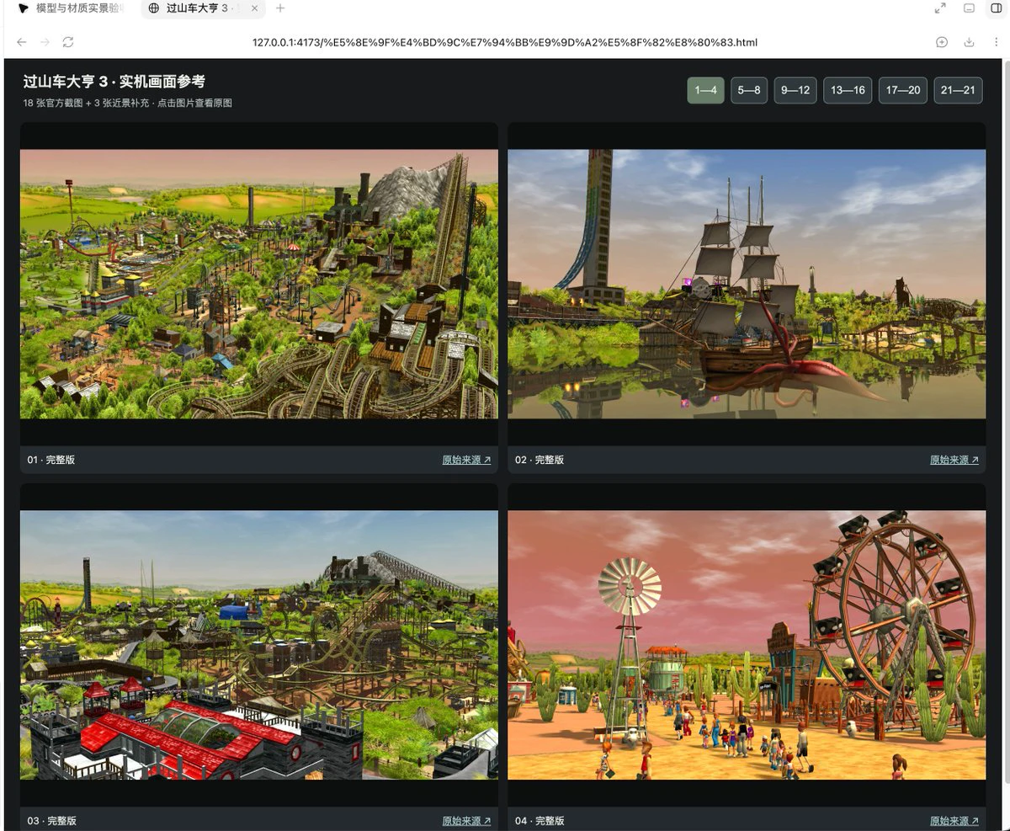Click the caption text 01 · 完整版

pos(51,460)
